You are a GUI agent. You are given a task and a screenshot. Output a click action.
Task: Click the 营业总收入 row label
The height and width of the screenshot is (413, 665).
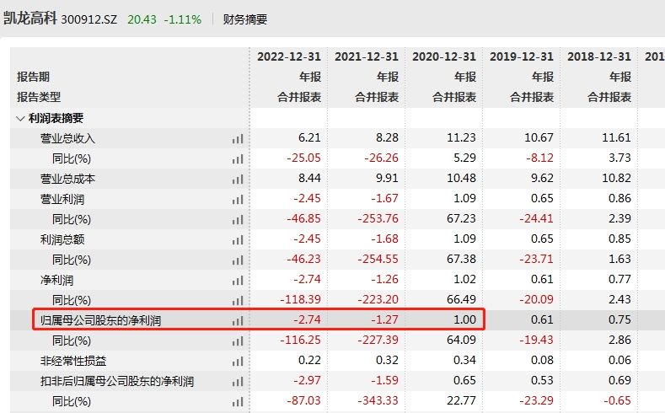tap(67, 139)
